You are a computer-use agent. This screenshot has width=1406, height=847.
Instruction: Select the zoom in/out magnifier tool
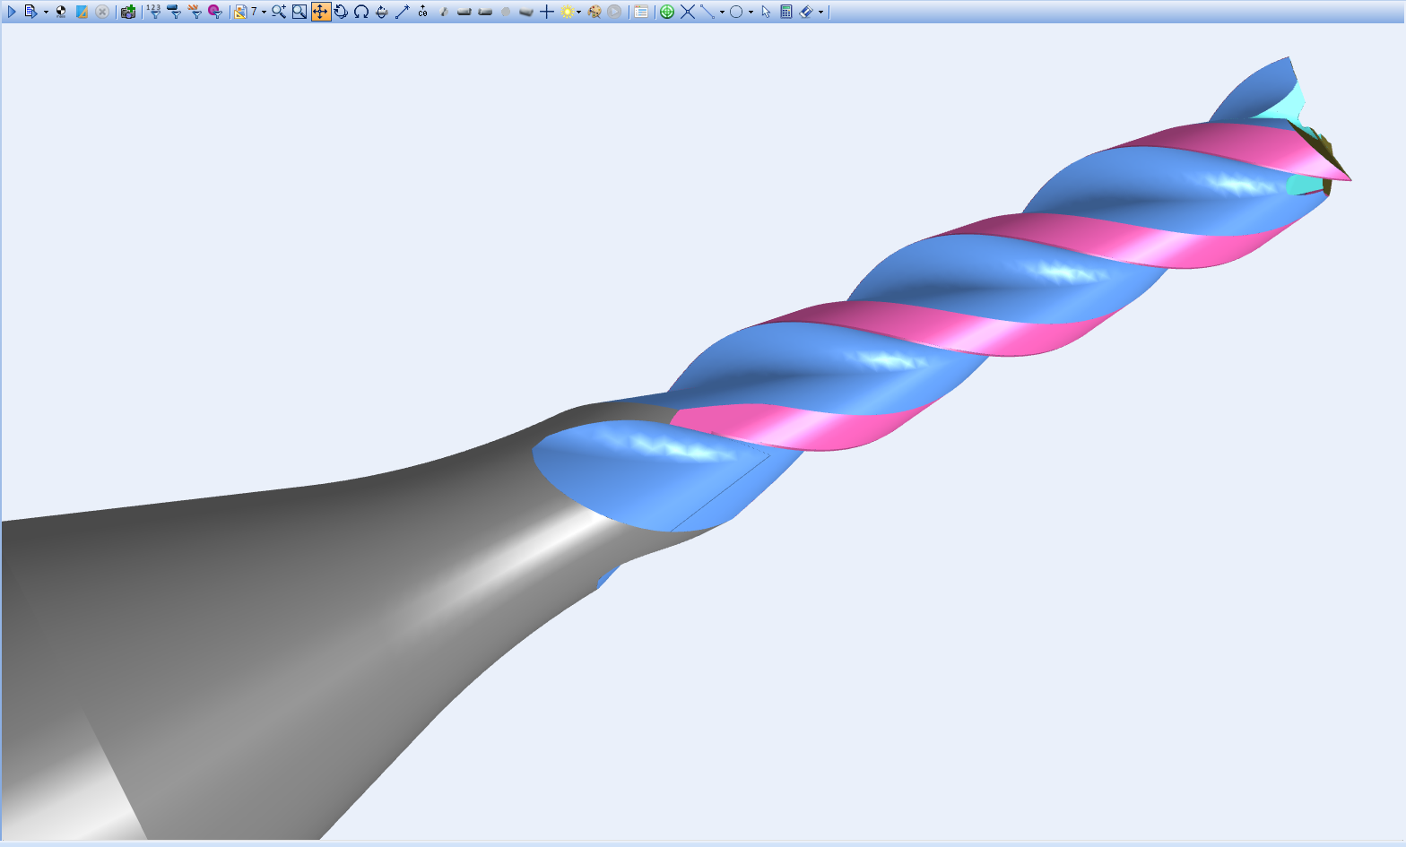[x=279, y=12]
